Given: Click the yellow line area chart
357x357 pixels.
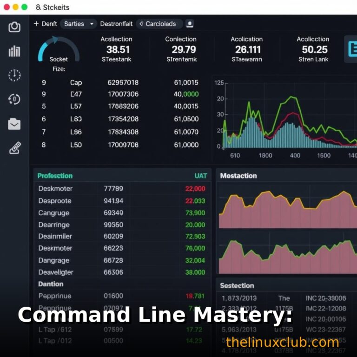Looking at the screenshot, I should pyautogui.click(x=288, y=209).
